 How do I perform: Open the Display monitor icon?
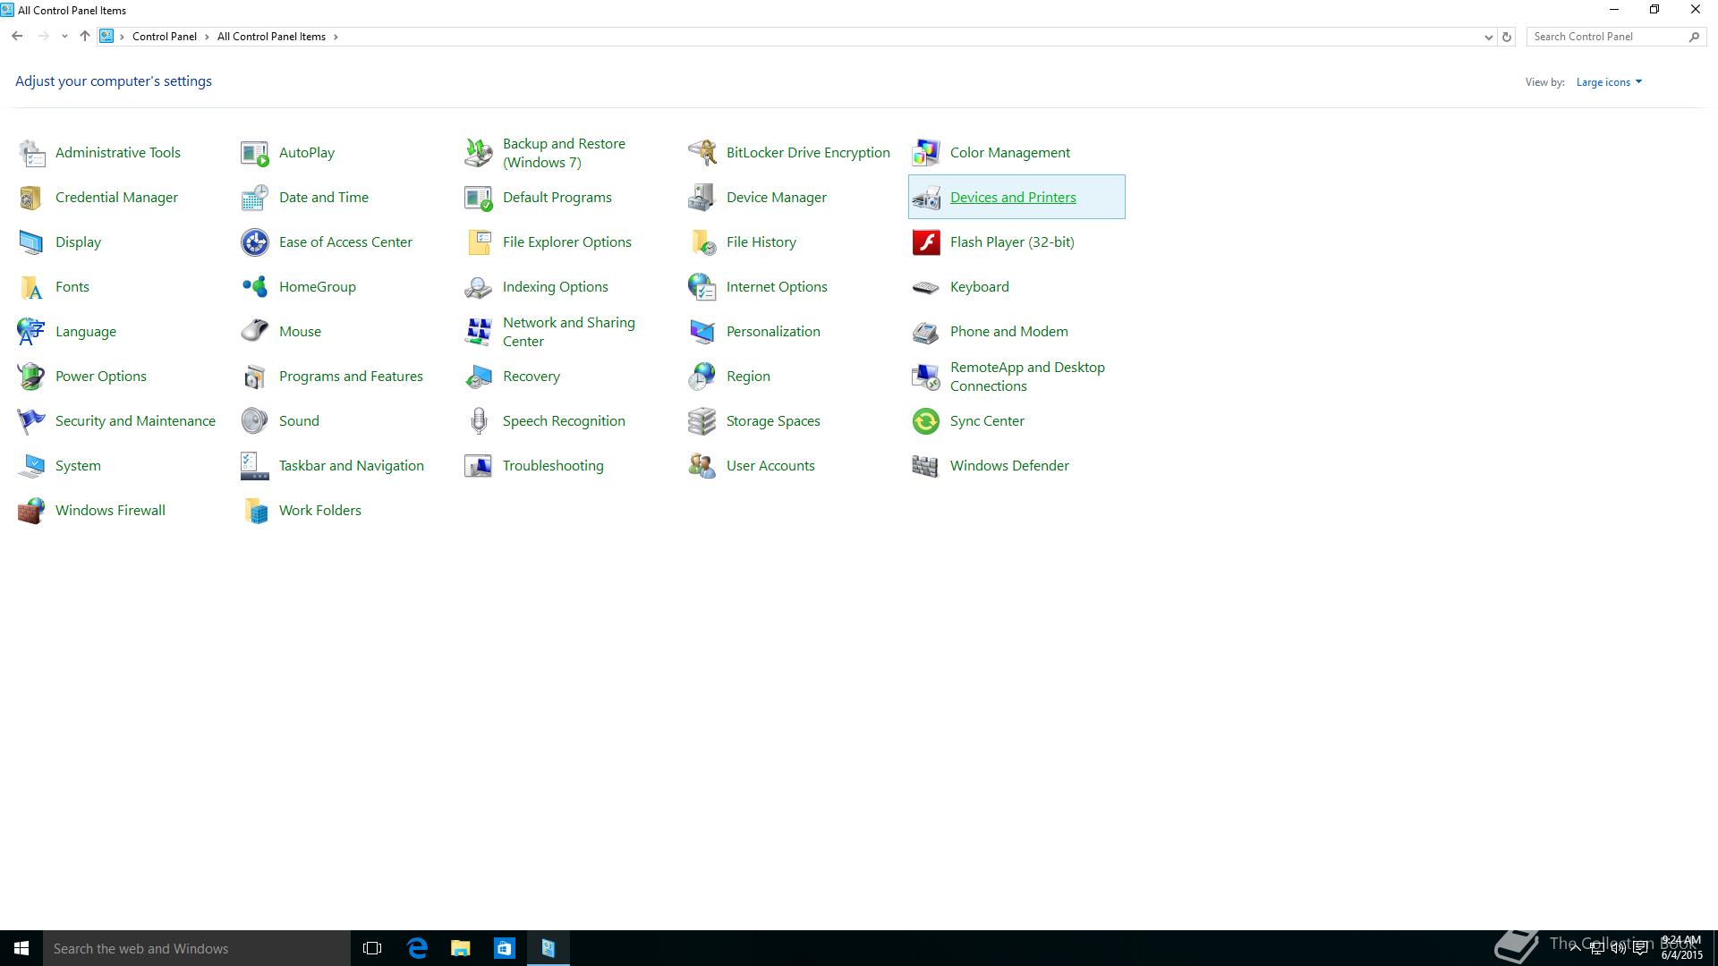(x=31, y=242)
